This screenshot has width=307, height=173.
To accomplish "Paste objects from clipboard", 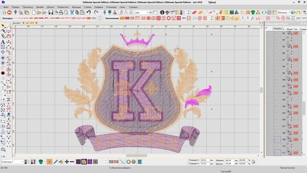I will click(82, 12).
